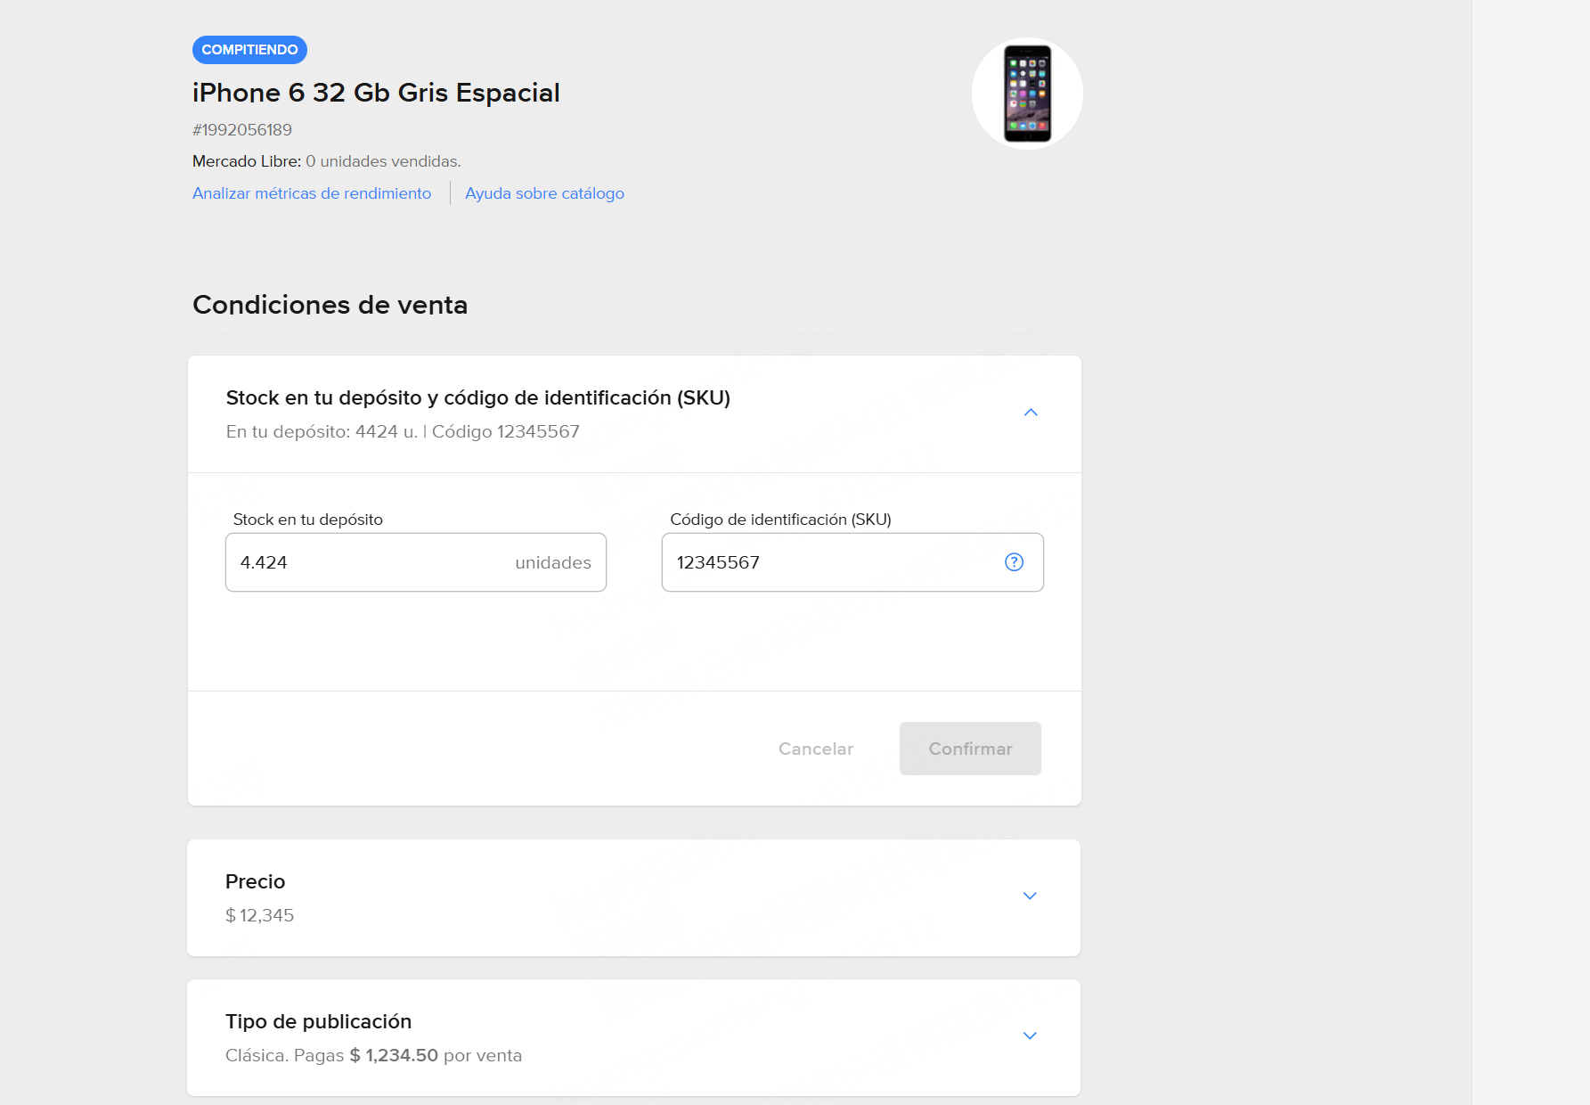Open Ayuda sobre catálogo link
The image size is (1590, 1105).
coord(544,193)
